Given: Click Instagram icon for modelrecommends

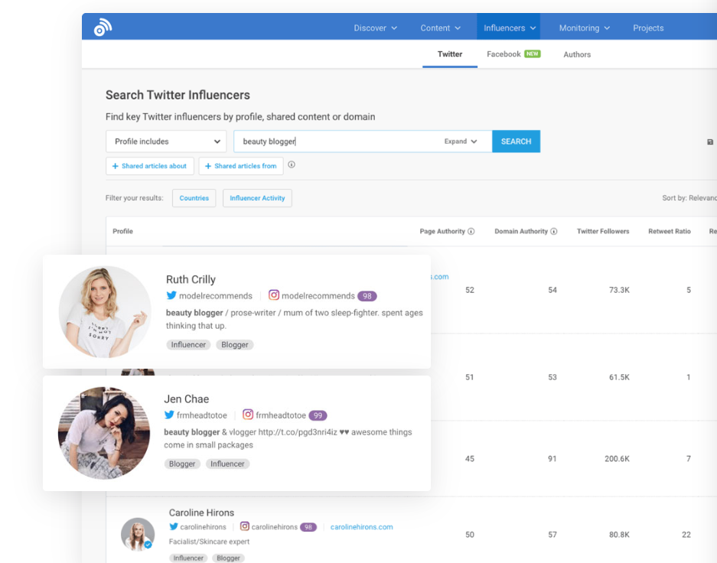Looking at the screenshot, I should click(x=273, y=295).
